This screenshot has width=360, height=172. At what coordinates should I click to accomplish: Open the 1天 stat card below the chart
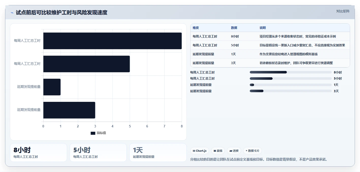[158, 152]
